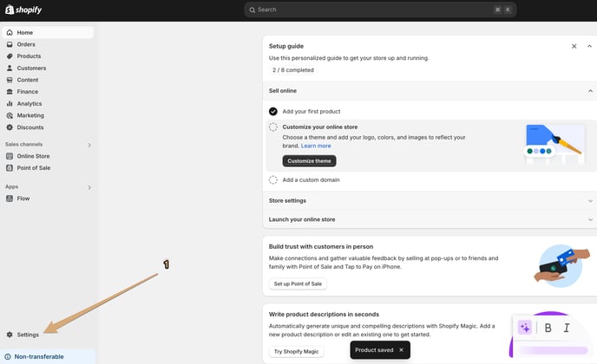Click the Flow app icon
This screenshot has width=597, height=364.
click(x=10, y=198)
